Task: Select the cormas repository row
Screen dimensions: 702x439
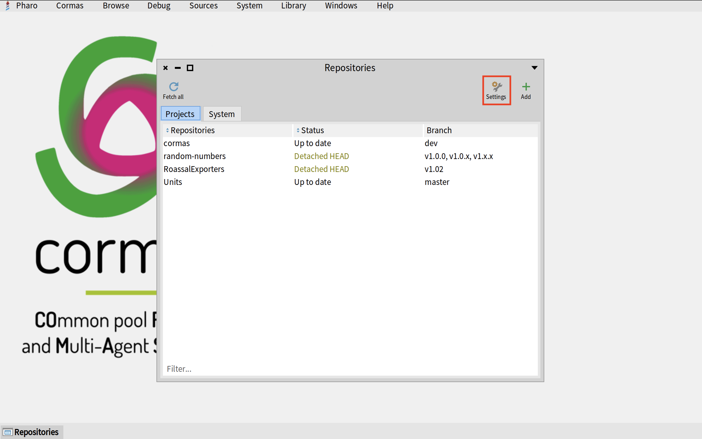Action: click(x=177, y=143)
